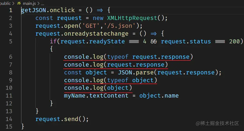
Task: Click the closing brace on line 12
Action: point(52,104)
